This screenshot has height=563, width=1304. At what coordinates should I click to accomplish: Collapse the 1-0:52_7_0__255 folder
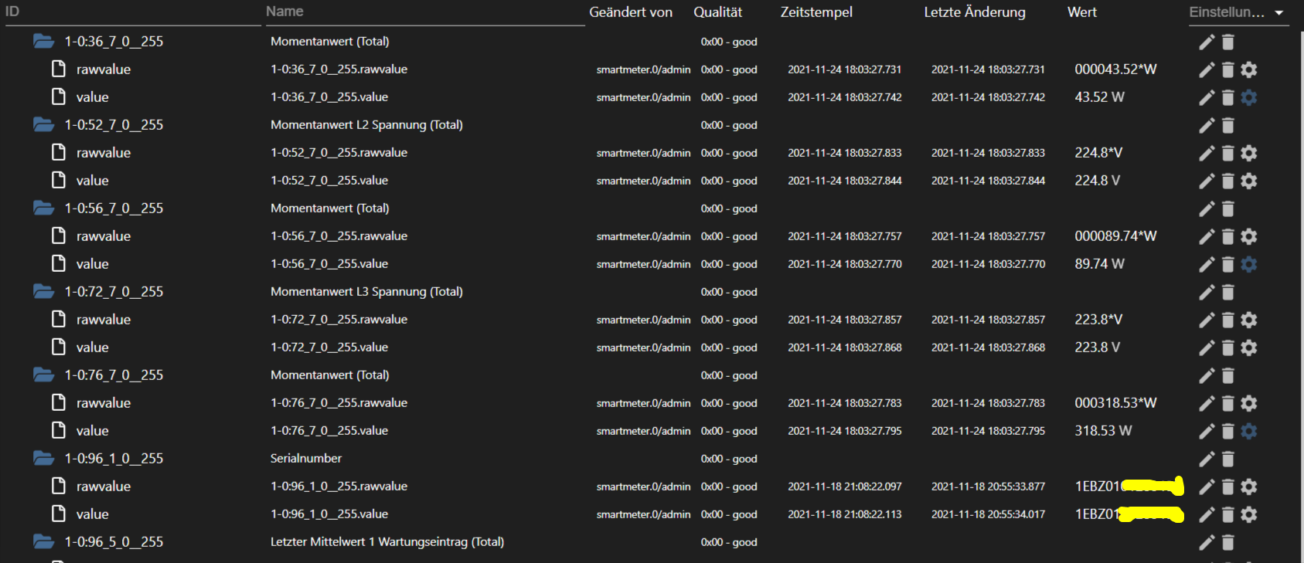(x=43, y=124)
